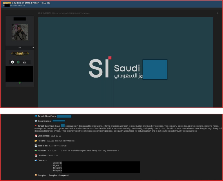Screen dimensions: 223x181
Task: Open the thread title in the header
Action: 31,3
